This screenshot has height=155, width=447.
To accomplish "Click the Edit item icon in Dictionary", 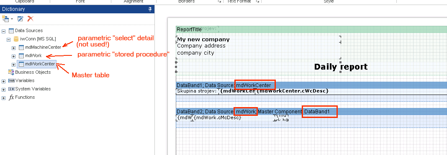I will coord(20,19).
